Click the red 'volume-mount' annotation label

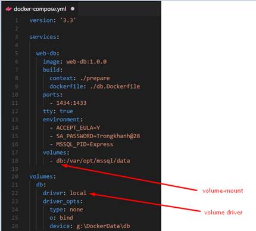click(223, 191)
